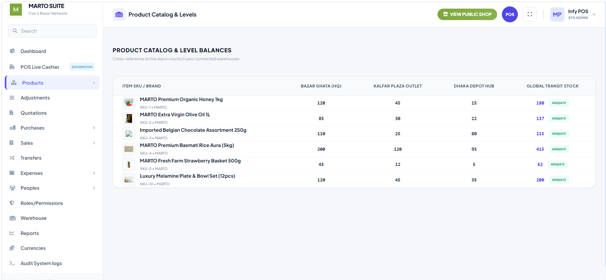Screen dimensions: 606x280
Task: Click ADEQUATE badge in Basmati Rice row
Action: (559, 149)
